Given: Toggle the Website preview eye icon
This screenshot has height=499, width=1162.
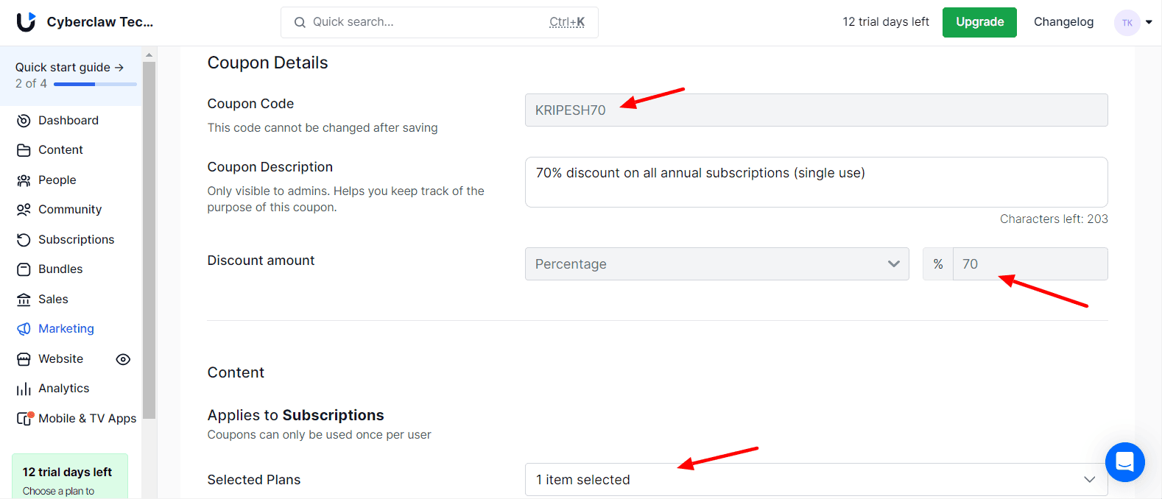Looking at the screenshot, I should 123,359.
